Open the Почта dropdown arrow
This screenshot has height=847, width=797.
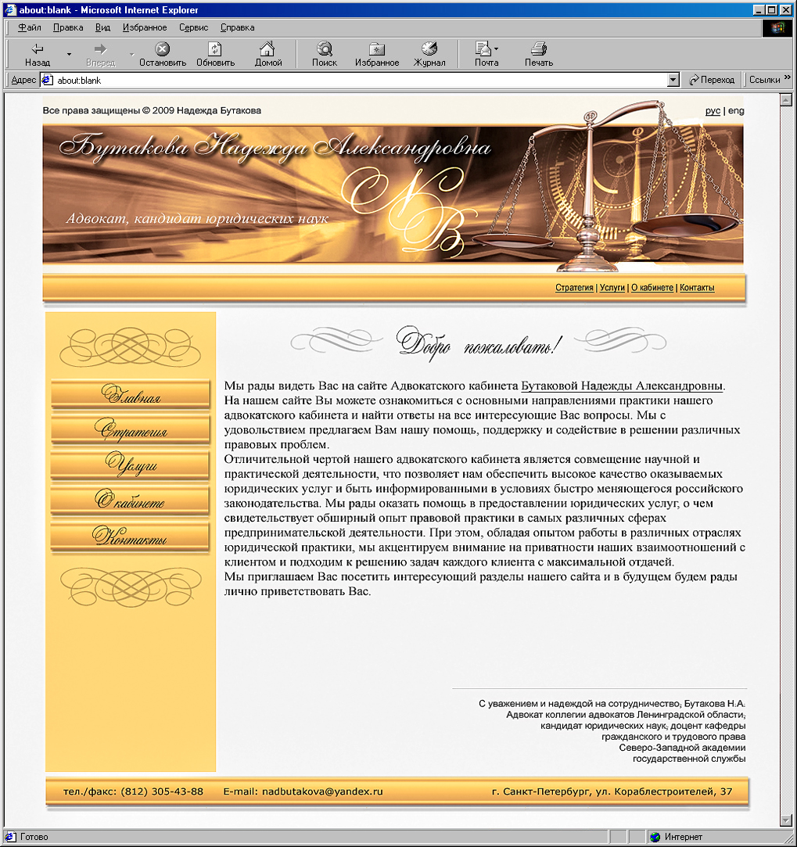point(496,48)
